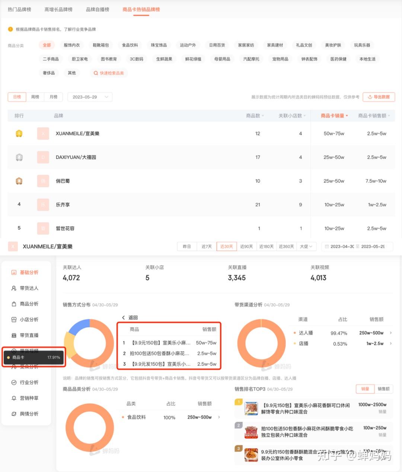Switch to 品牌自播榜 tab
402x472 pixels.
[x=98, y=9]
